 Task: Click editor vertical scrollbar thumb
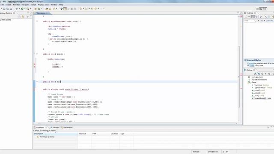pos(239,77)
